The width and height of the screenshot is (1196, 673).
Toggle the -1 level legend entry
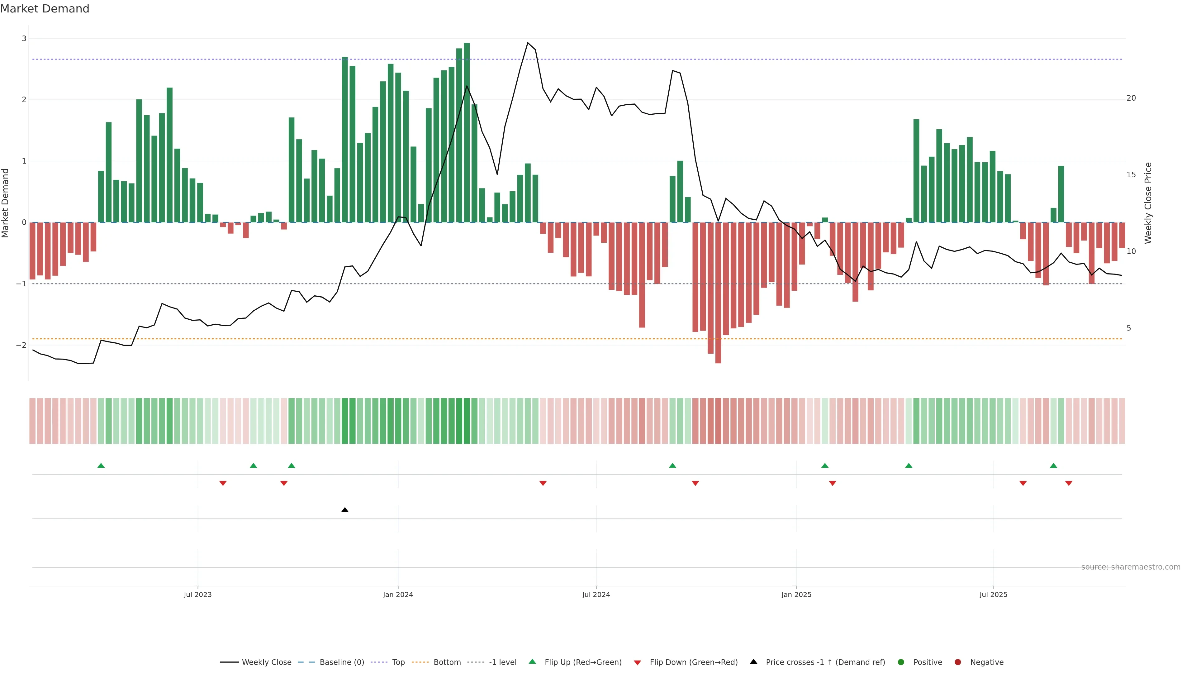502,662
